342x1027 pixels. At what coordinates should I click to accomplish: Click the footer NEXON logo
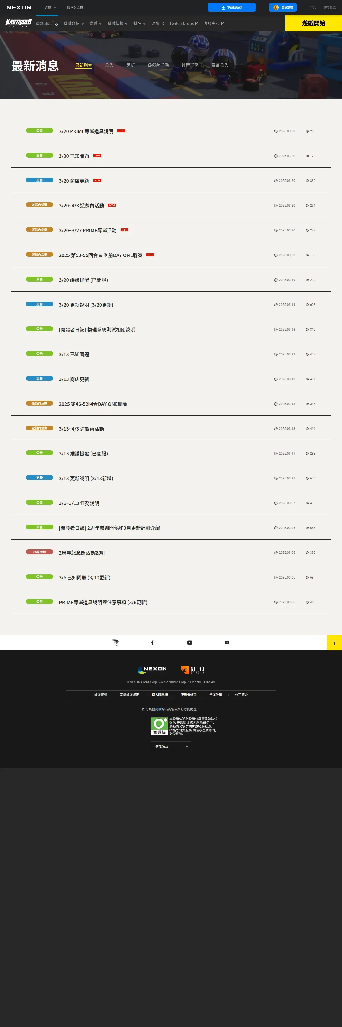[x=152, y=670]
